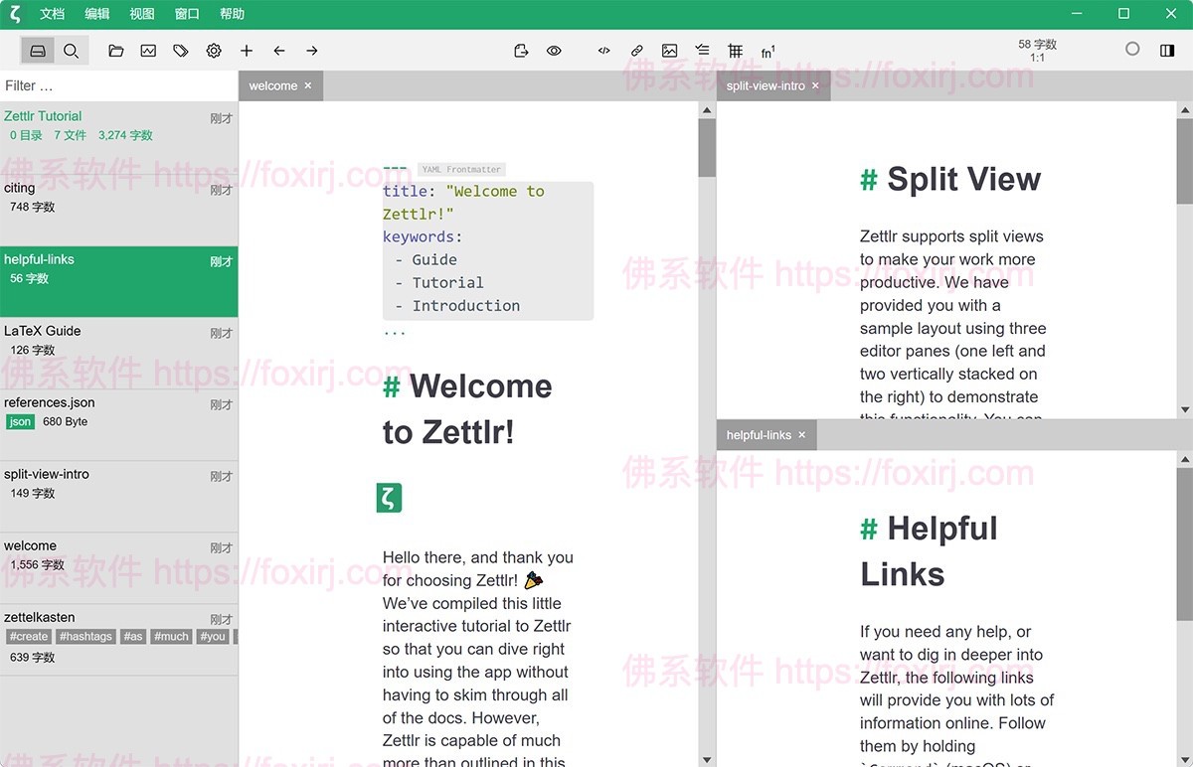
Task: Open the 文档 menu
Action: [53, 14]
